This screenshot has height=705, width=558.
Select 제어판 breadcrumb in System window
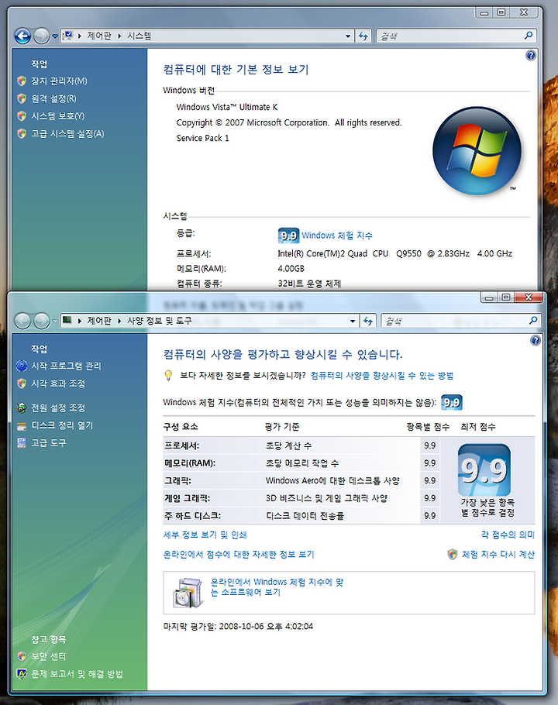[x=98, y=36]
